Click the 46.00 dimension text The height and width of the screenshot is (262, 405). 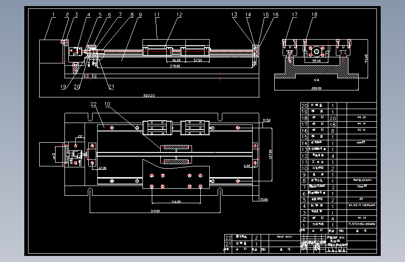point(177,60)
